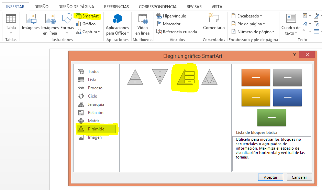Switch to the DISEÑO tab

tap(42, 7)
